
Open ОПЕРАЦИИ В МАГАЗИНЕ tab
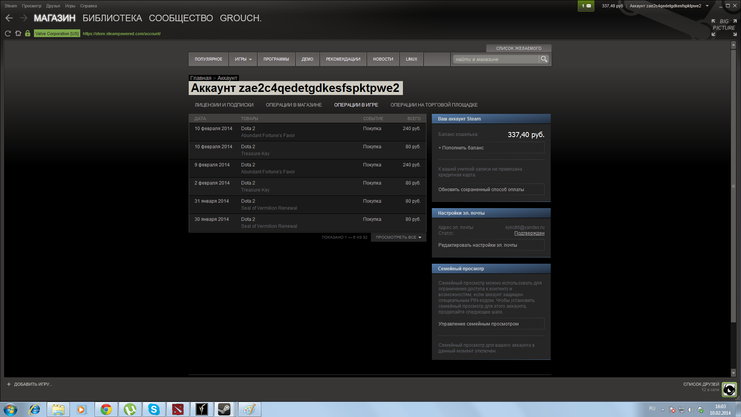294,105
